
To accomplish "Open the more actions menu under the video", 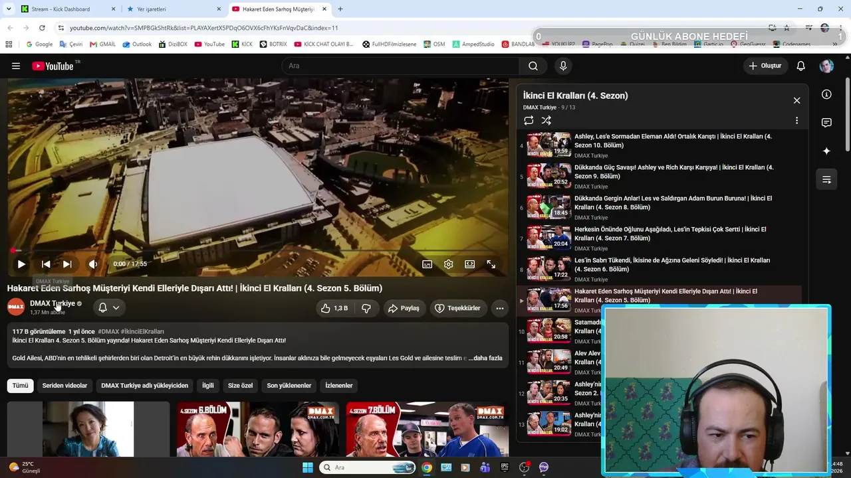I will pos(499,308).
